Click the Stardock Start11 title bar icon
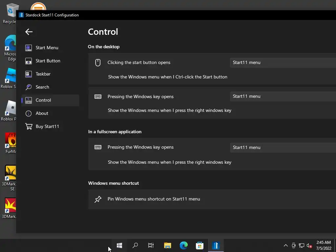 pos(21,15)
